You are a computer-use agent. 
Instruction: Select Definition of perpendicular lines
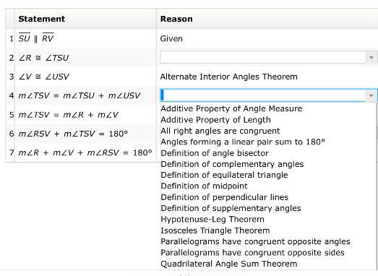(x=225, y=197)
